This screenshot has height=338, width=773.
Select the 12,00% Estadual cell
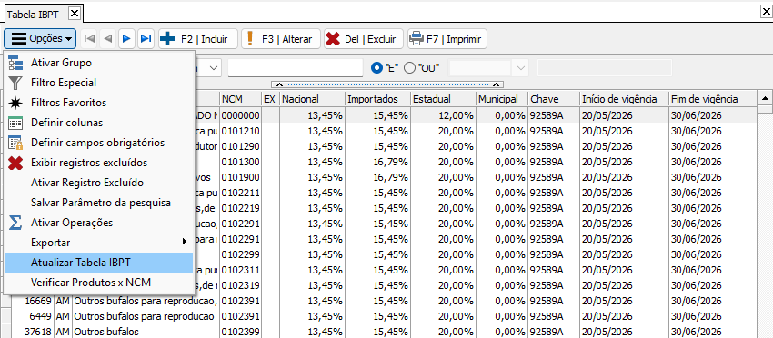[x=443, y=115]
